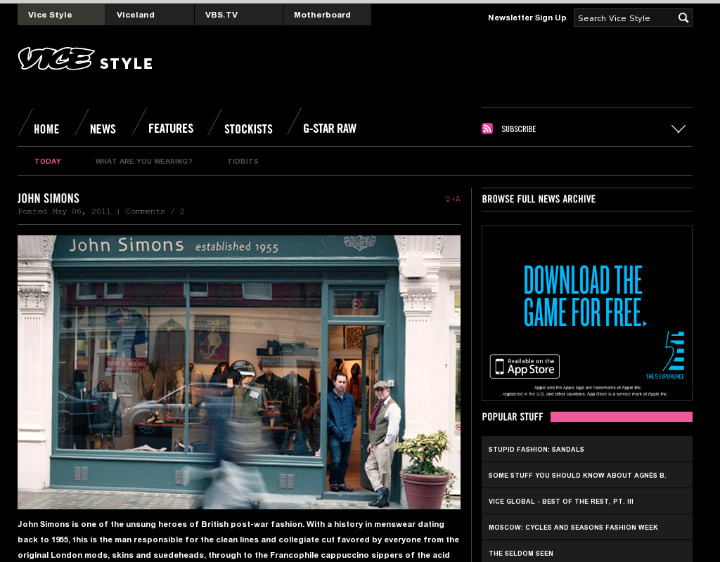Click the Popular Stuff heading
The image size is (720, 562).
pos(513,417)
